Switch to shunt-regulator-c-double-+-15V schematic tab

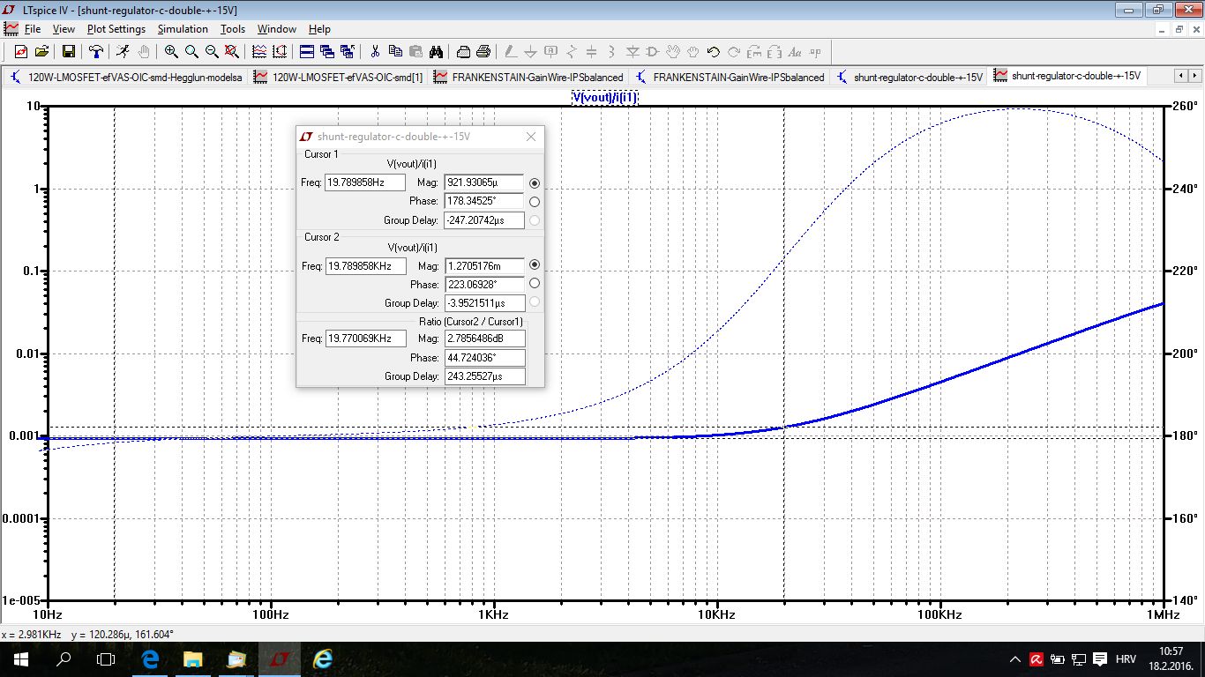click(908, 77)
